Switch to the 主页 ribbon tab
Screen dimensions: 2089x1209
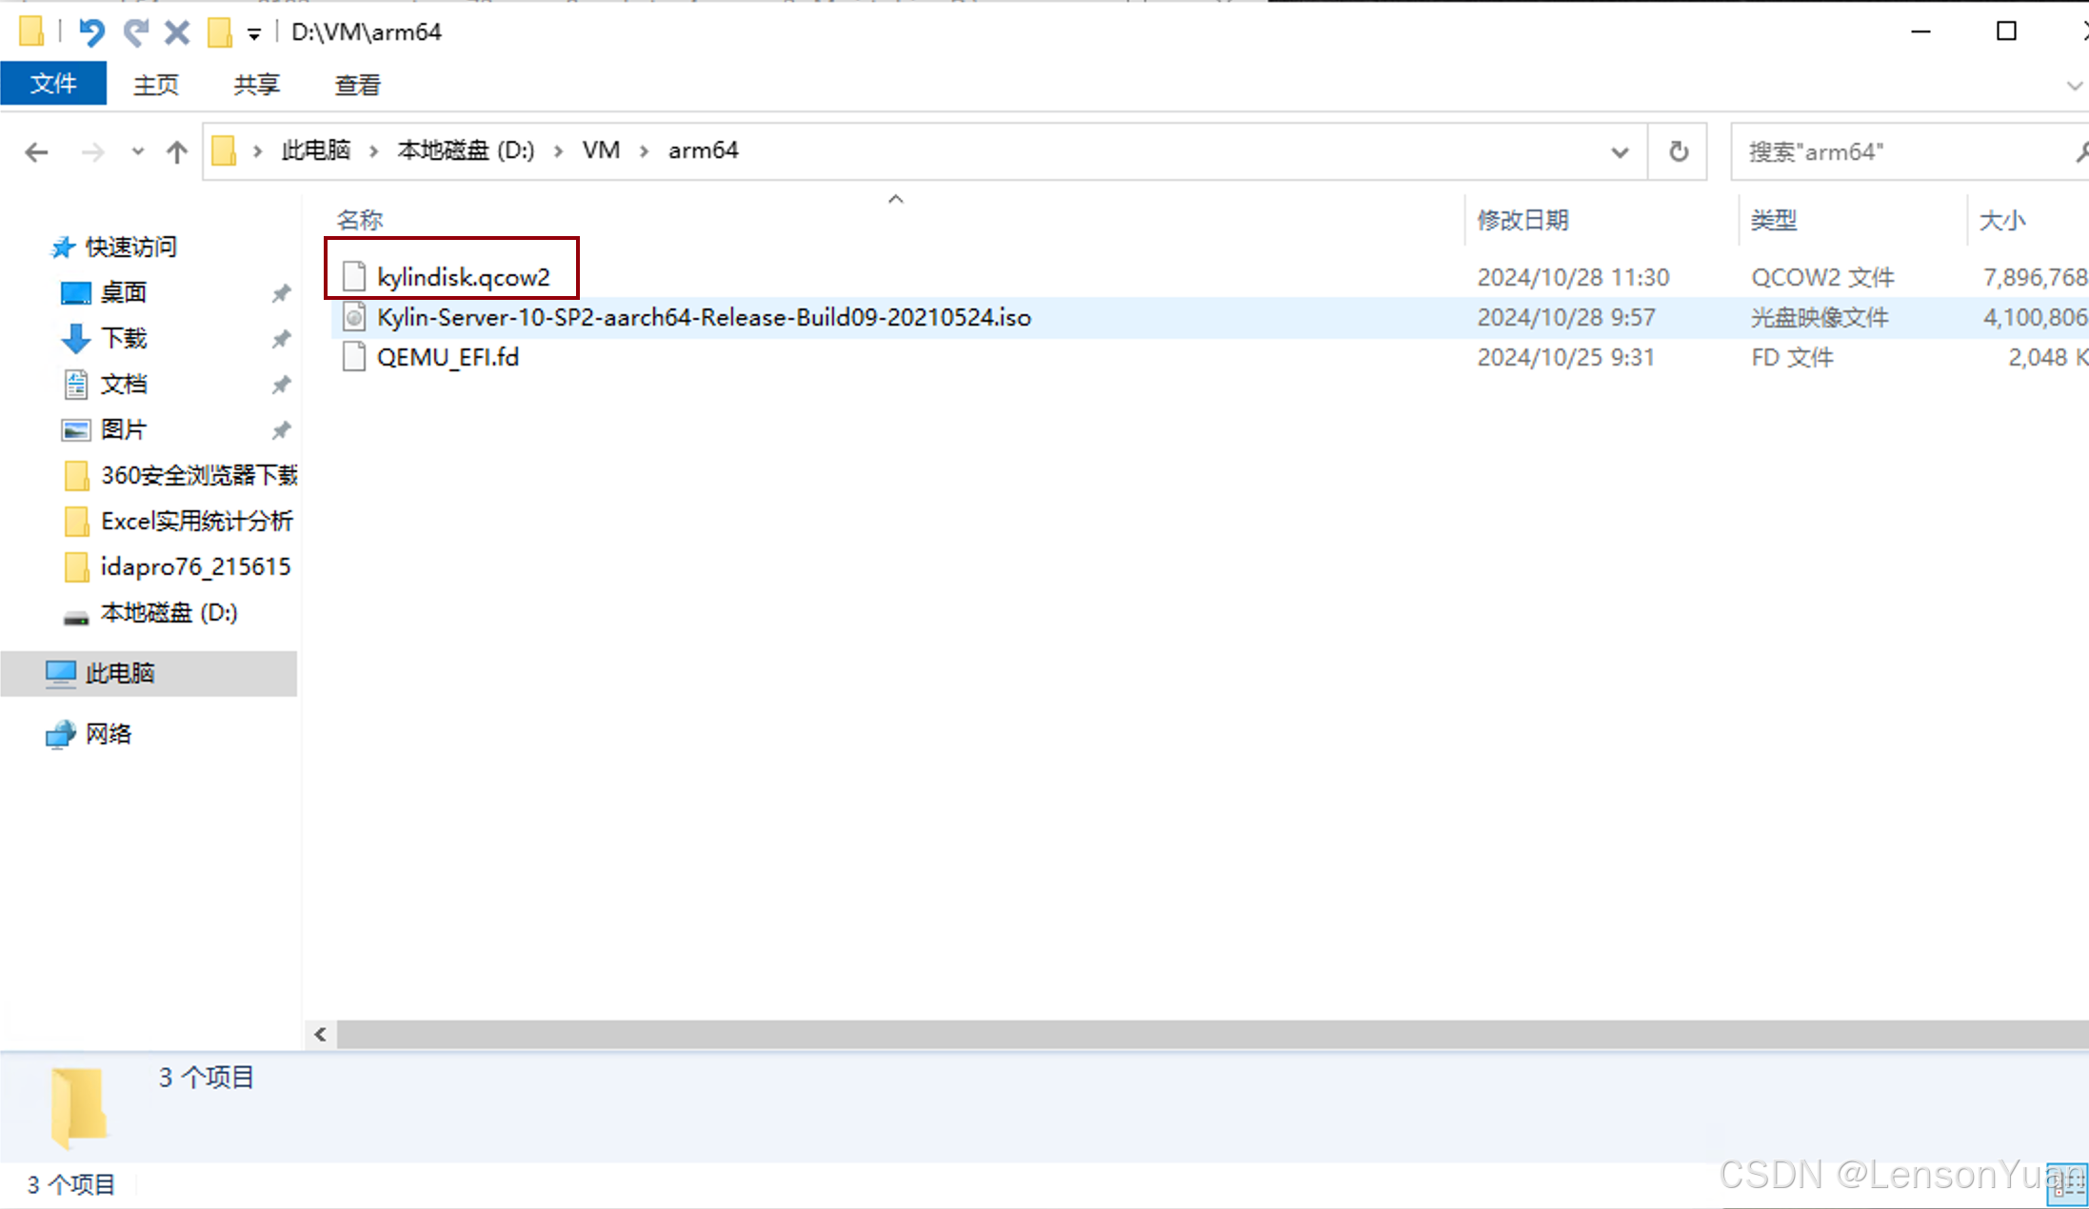pyautogui.click(x=156, y=85)
